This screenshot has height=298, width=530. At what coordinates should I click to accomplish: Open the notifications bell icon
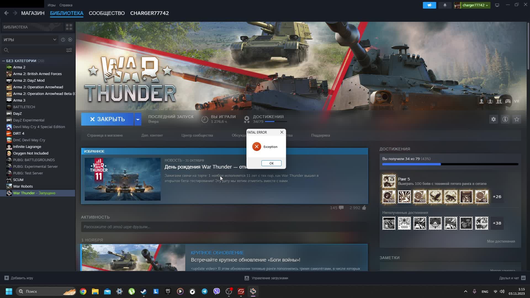445,5
